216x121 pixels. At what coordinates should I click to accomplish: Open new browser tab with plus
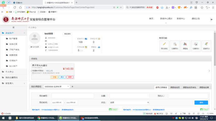click(x=76, y=2)
